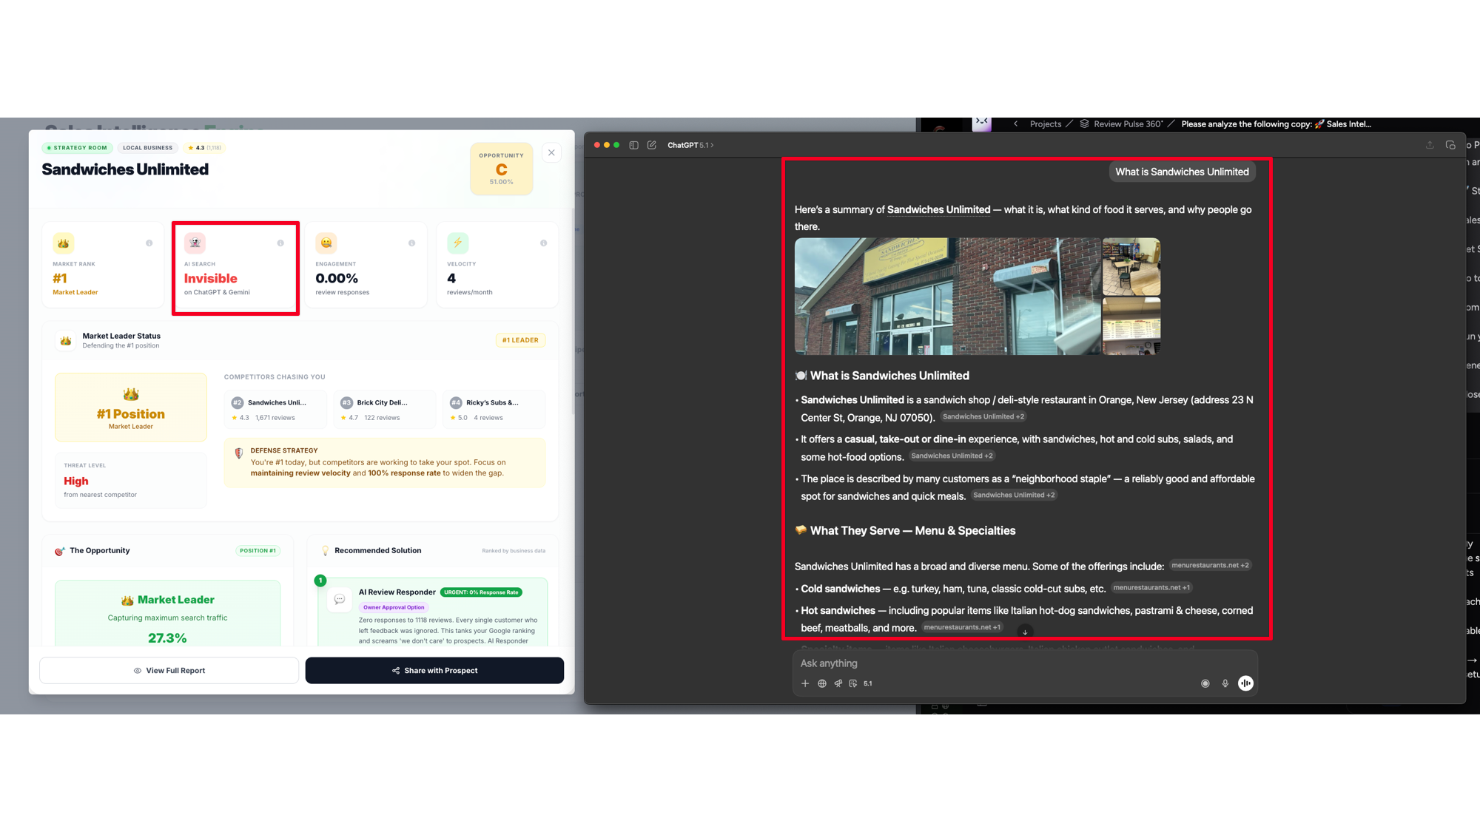Click the 'What is Sandwiches Unlimited' user message bubble

(x=1182, y=172)
